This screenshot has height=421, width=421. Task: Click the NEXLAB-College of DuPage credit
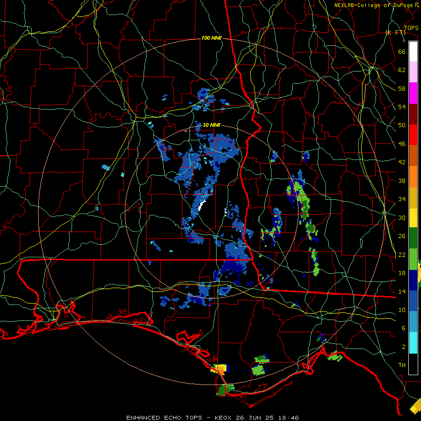click(x=376, y=5)
